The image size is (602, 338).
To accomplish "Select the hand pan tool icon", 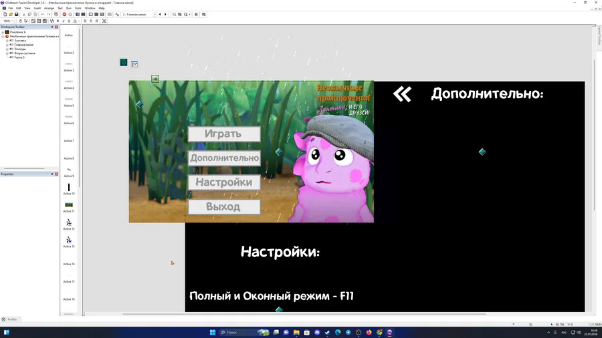I will [20, 21].
